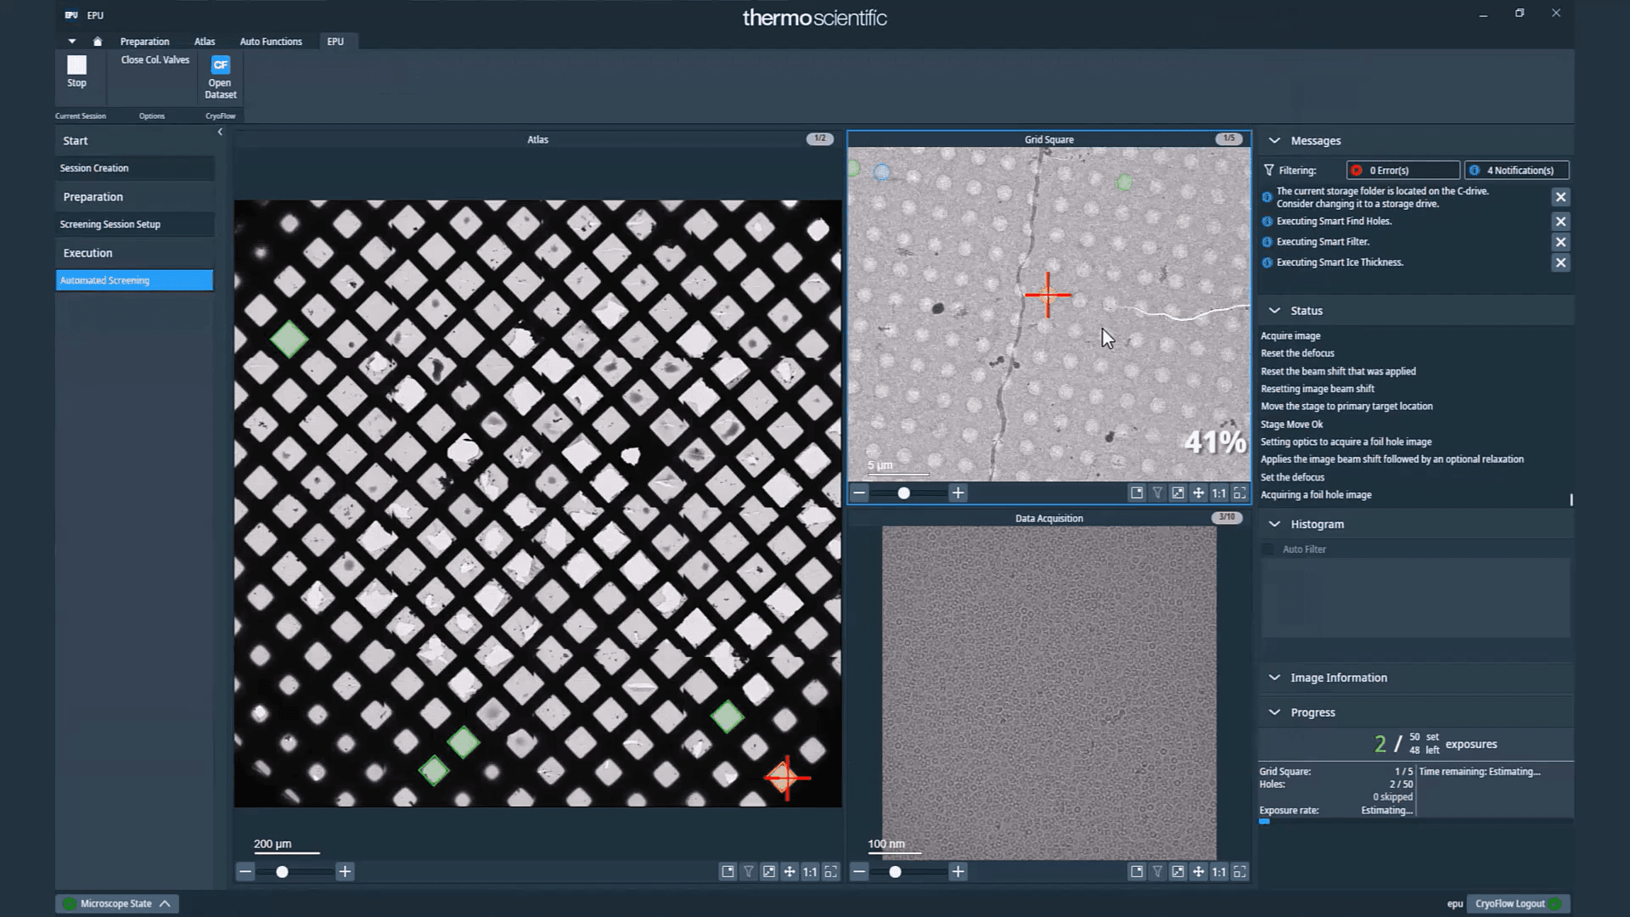The width and height of the screenshot is (1630, 917).
Task: Open Dataset in CryoFlow
Action: point(220,76)
